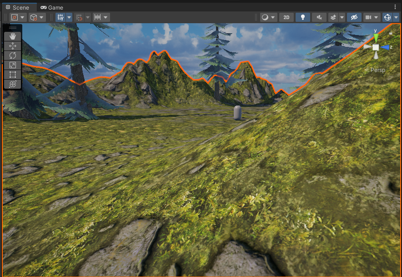The image size is (402, 277).
Task: Open the increment snapping dropdown arrow
Action: click(106, 17)
